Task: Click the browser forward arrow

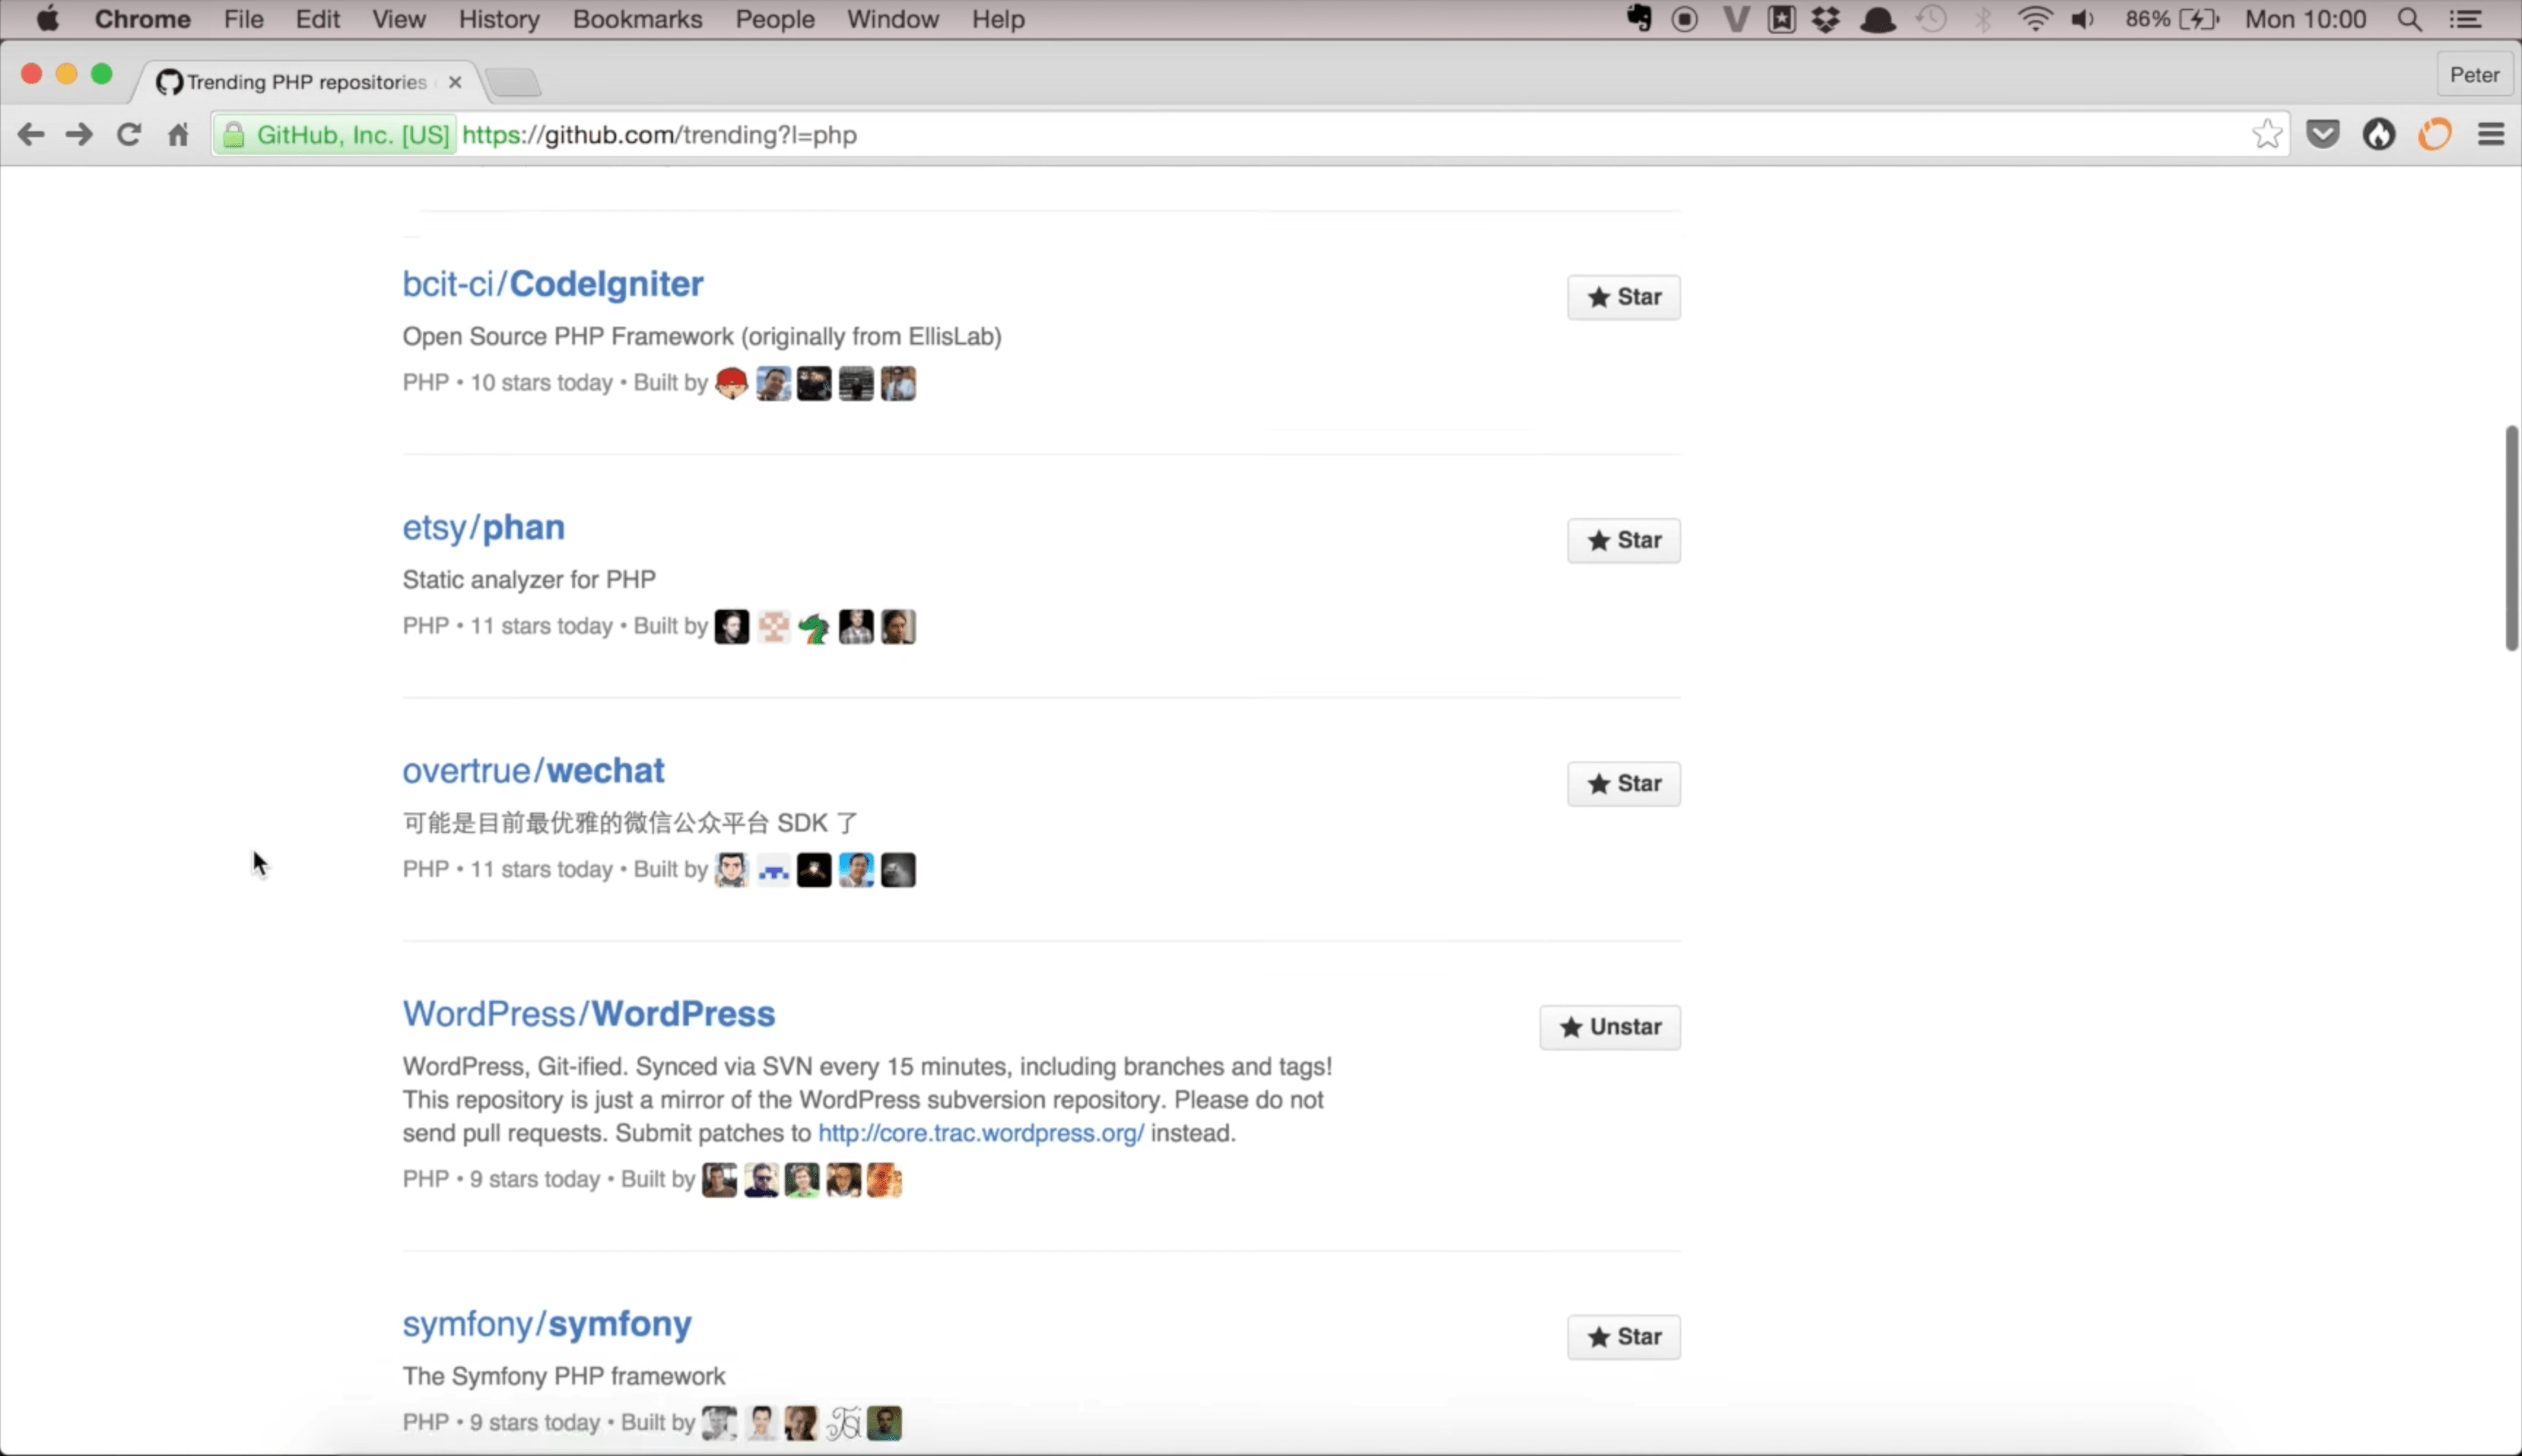Action: [x=79, y=134]
